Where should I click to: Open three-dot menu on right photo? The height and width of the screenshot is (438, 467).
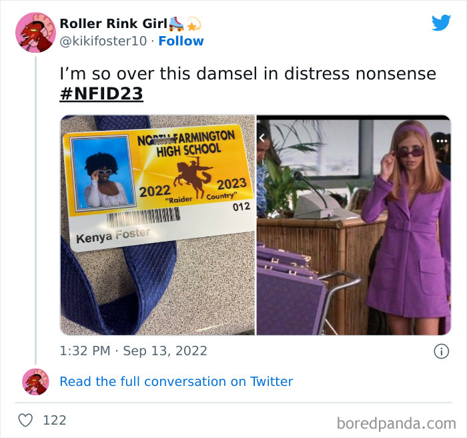442,141
